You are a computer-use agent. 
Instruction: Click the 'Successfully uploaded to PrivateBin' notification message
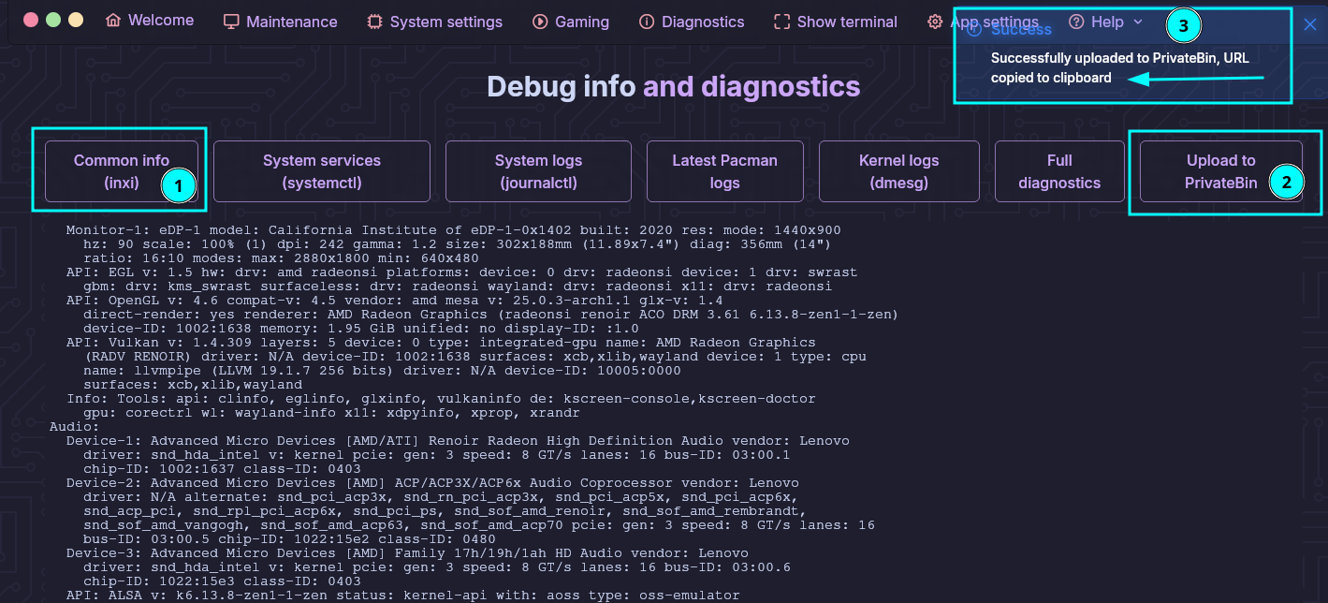[x=1119, y=67]
